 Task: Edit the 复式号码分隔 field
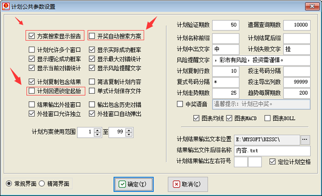226,82
